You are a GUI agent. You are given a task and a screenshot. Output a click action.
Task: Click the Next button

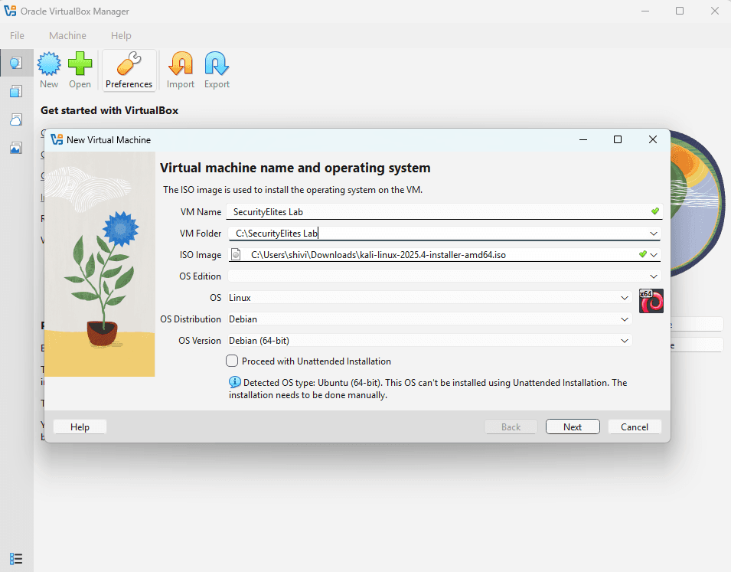(573, 427)
